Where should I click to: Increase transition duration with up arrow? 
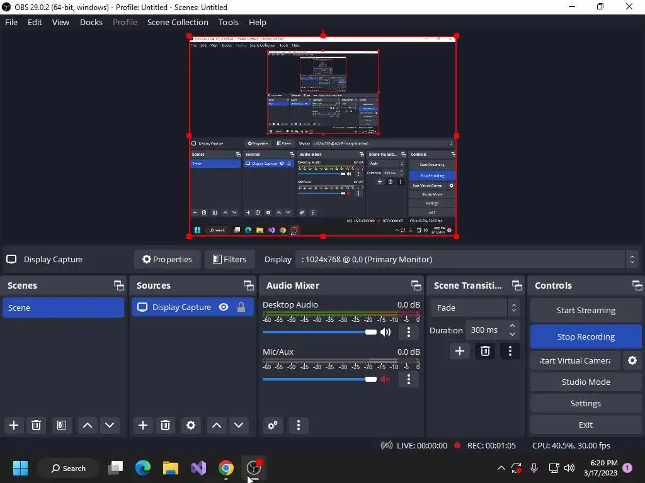point(512,326)
